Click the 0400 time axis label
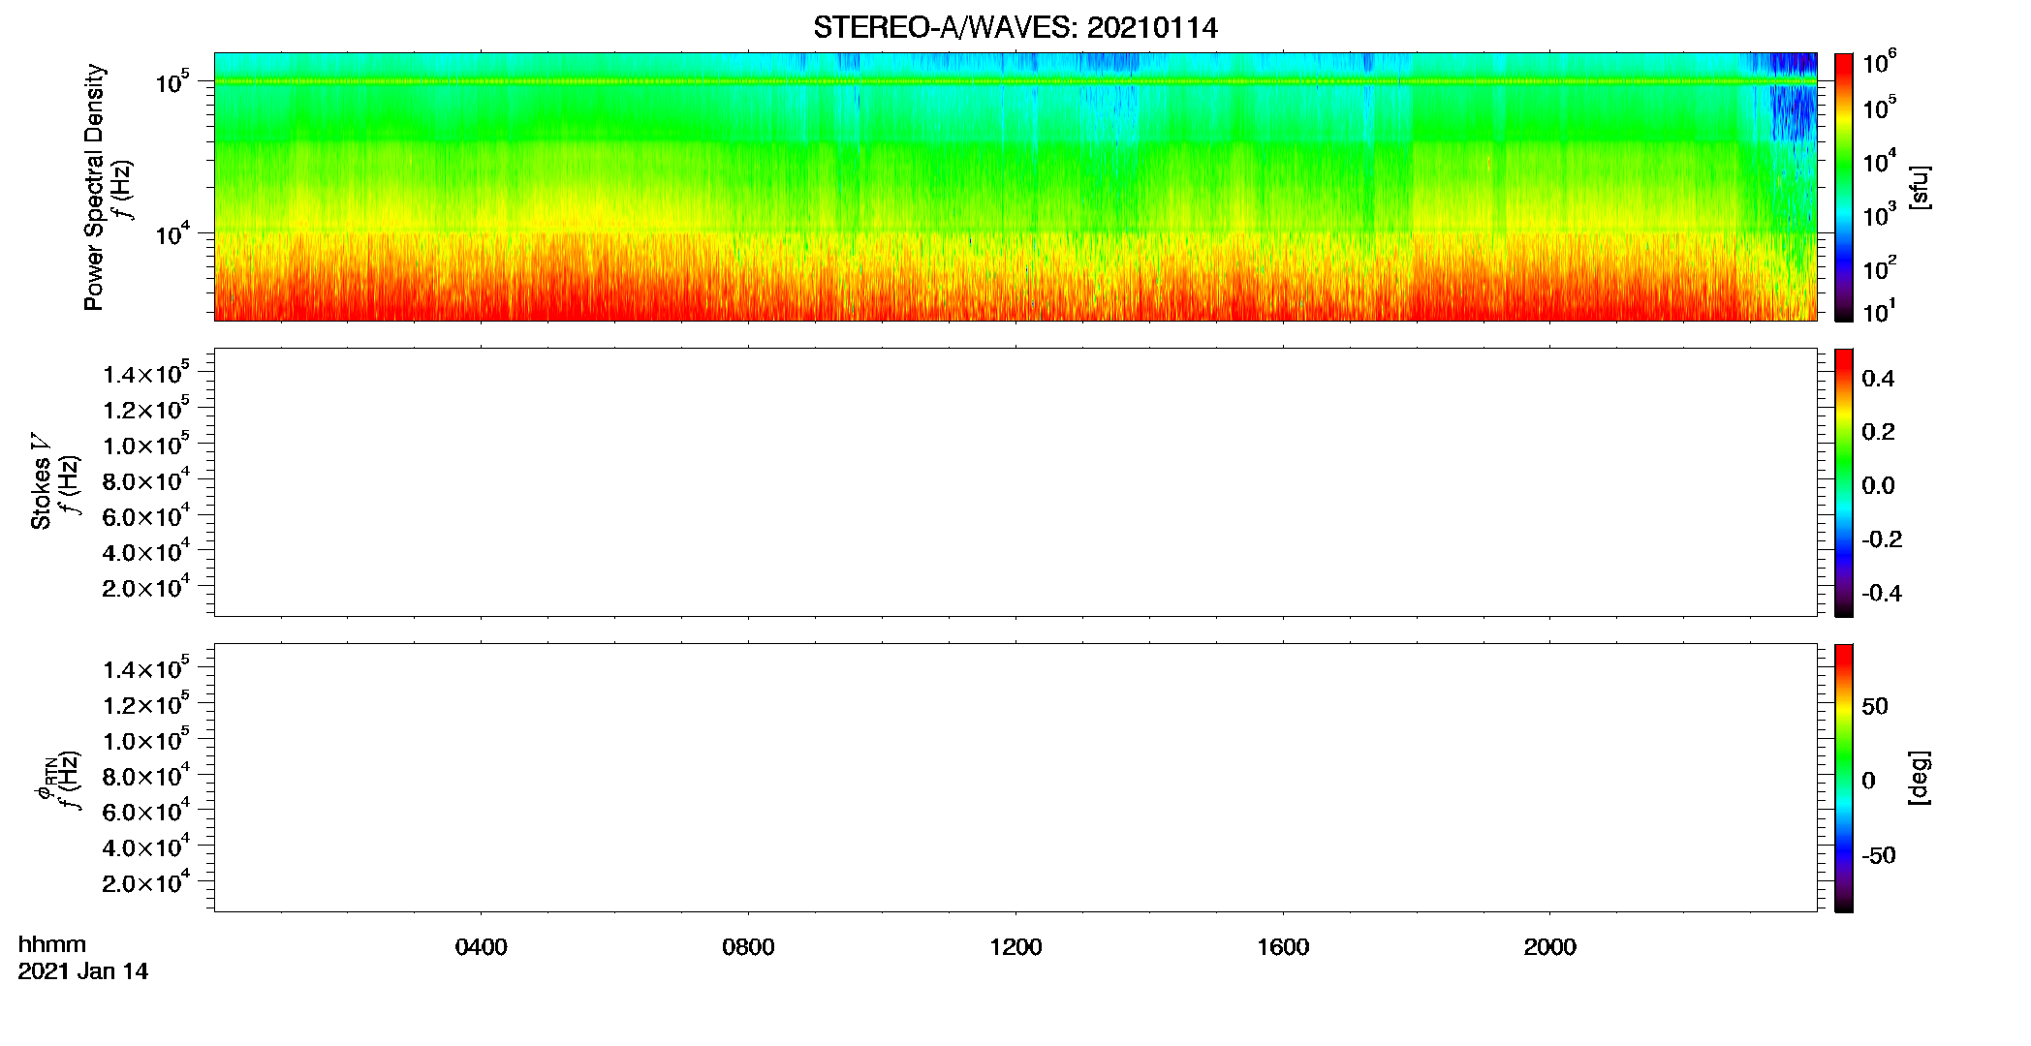Screen dimensions: 2031x1046 (x=481, y=947)
